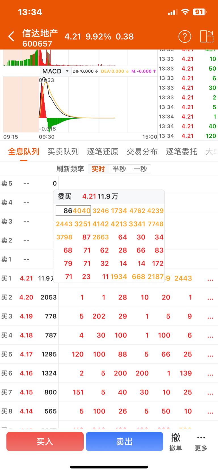Tap the battery indicator showing 91
This screenshot has height=473, width=218.
click(x=200, y=12)
